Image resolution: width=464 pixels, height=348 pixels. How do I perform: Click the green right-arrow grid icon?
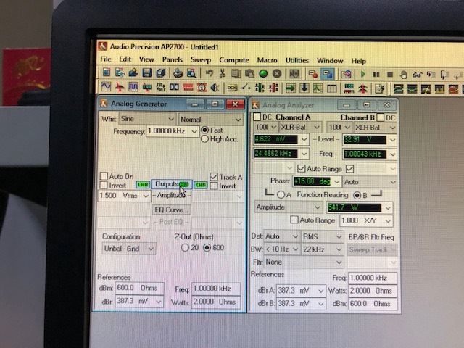coord(291,88)
